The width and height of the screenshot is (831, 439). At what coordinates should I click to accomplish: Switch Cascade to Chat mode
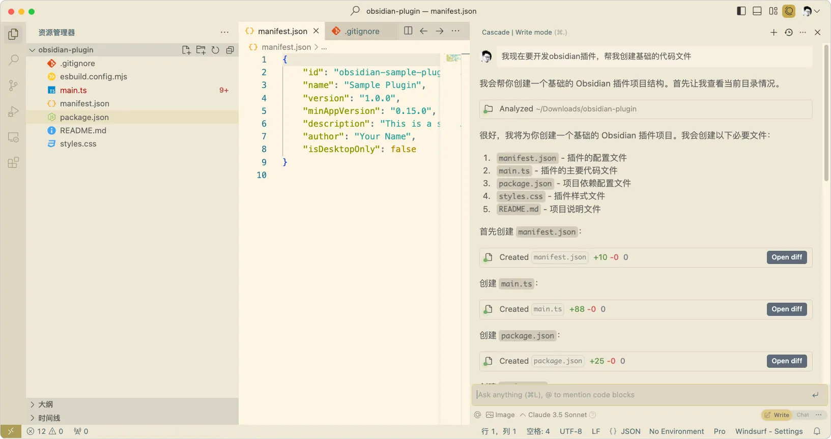coord(803,415)
